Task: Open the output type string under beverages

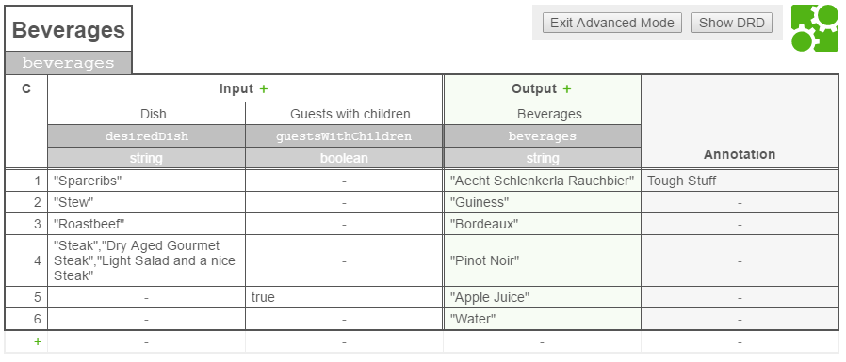Action: click(543, 158)
